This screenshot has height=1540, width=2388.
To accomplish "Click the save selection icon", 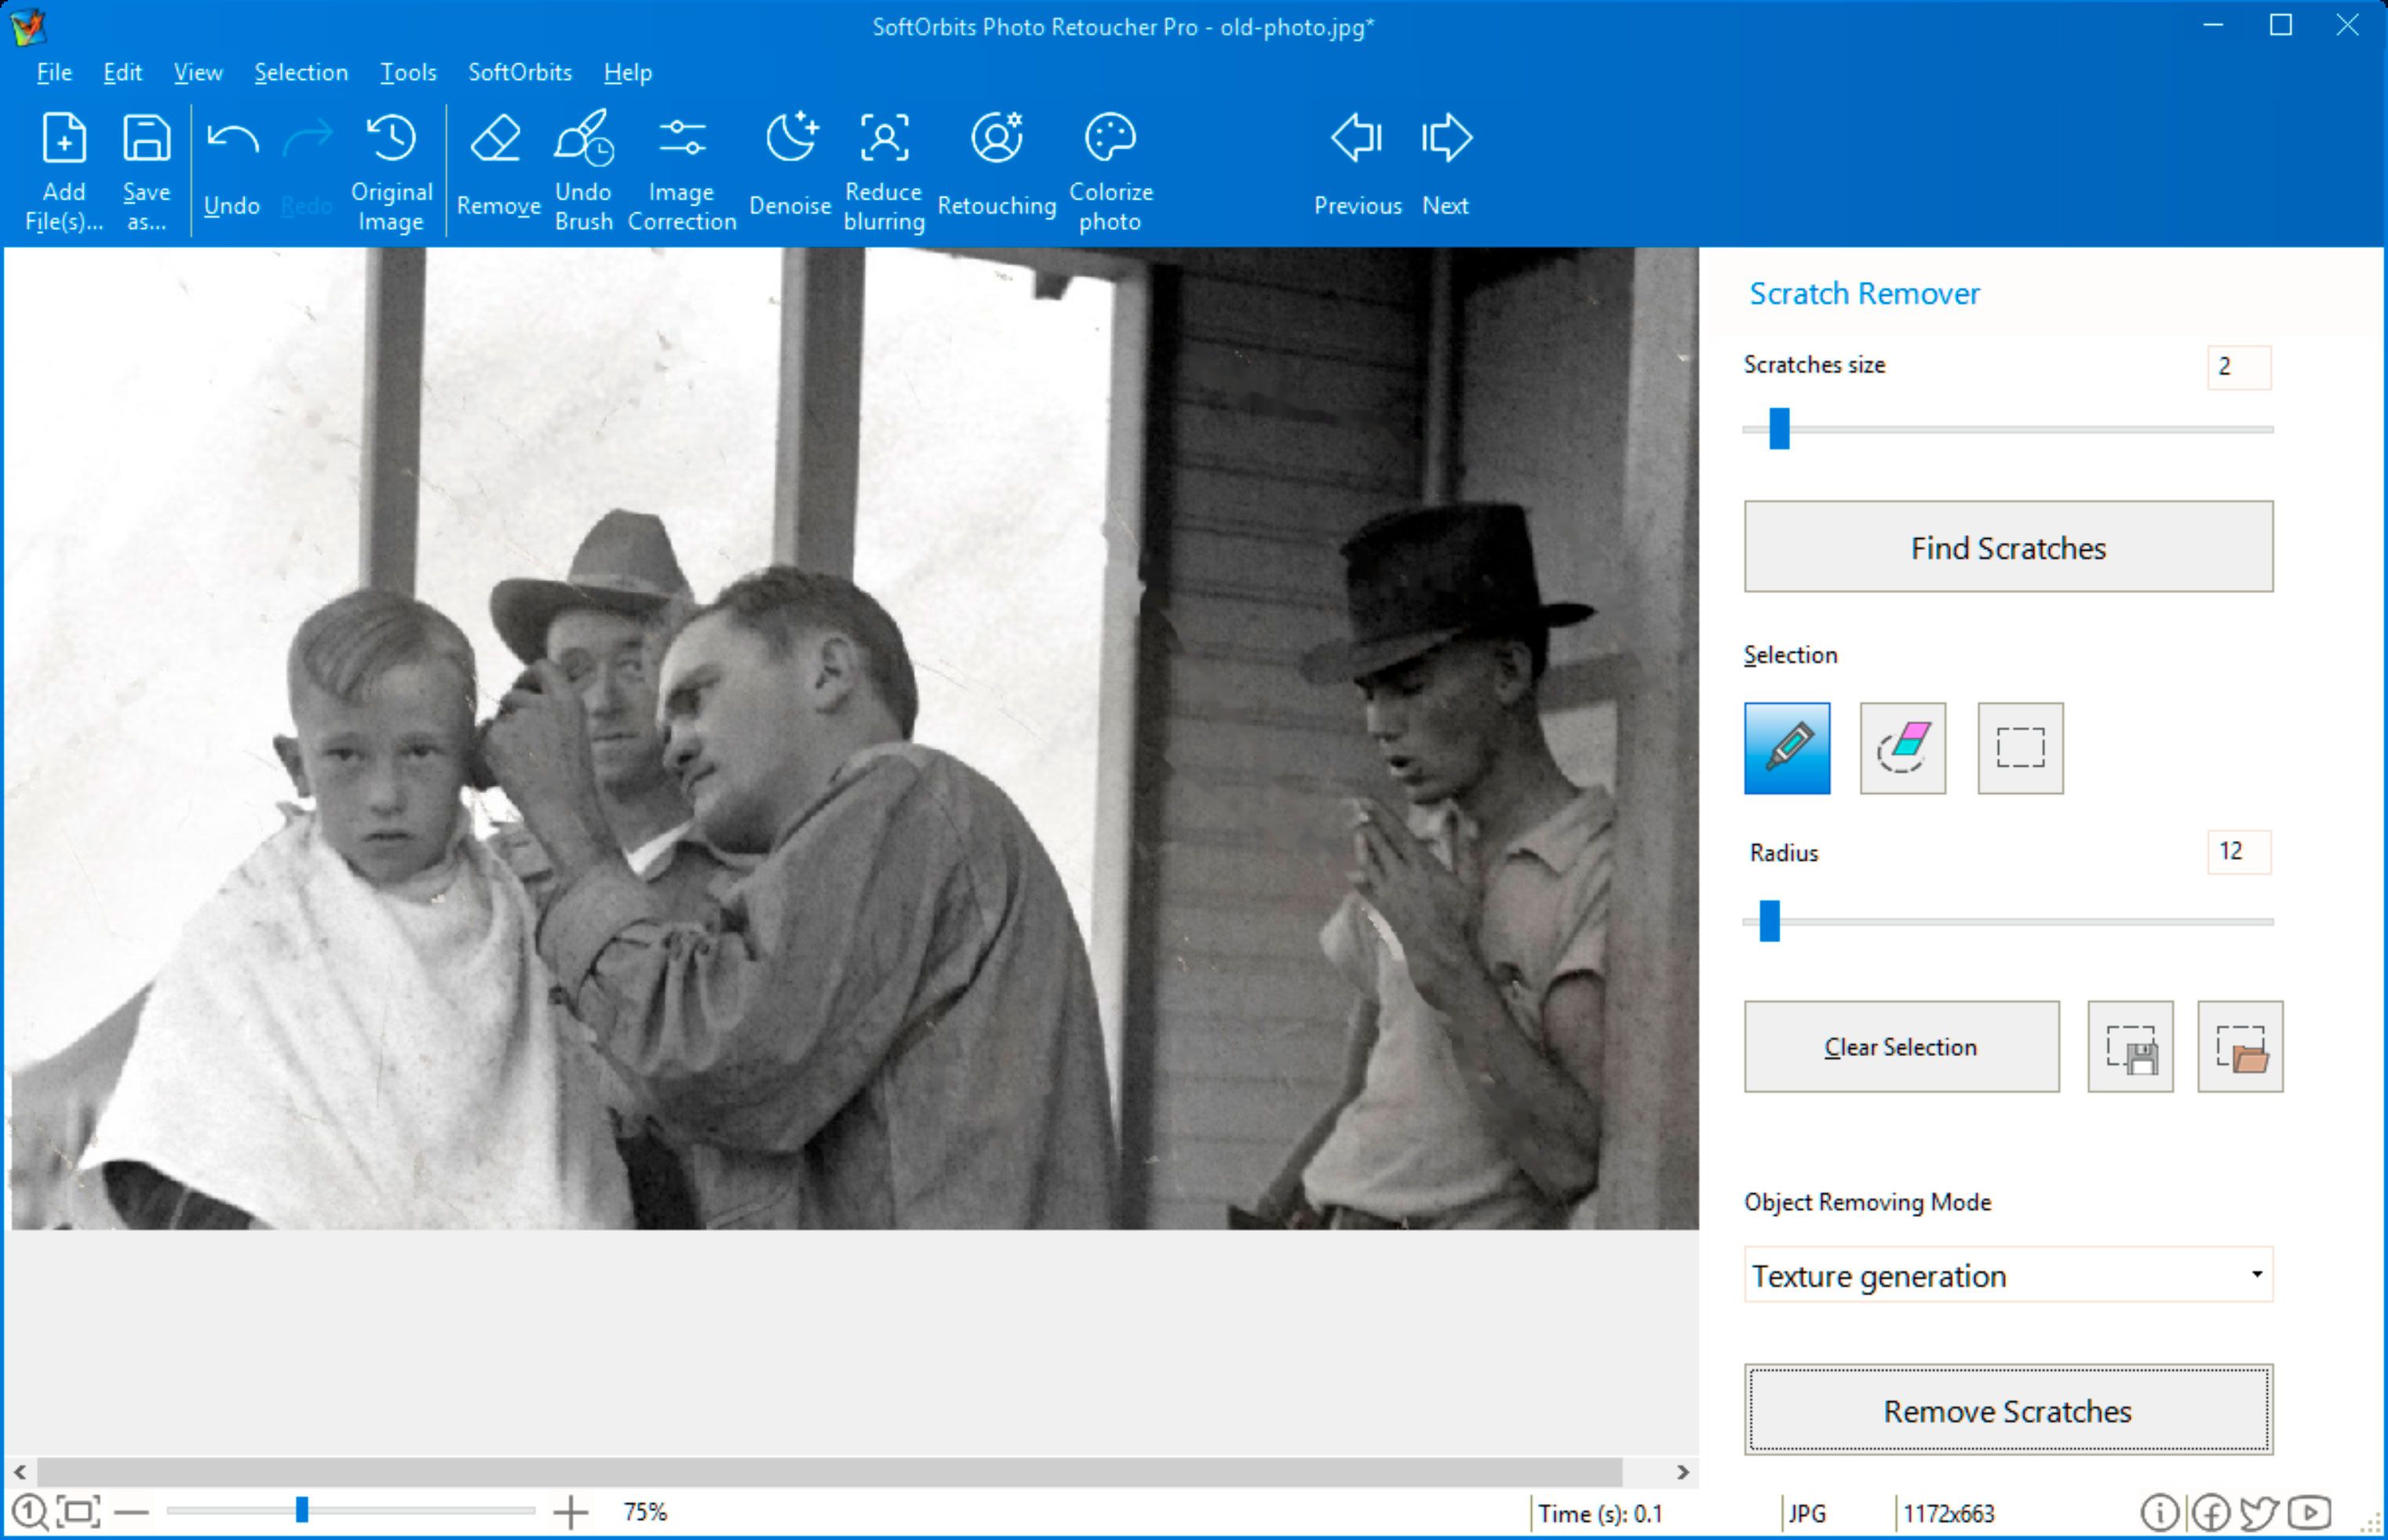I will pos(2132,1047).
